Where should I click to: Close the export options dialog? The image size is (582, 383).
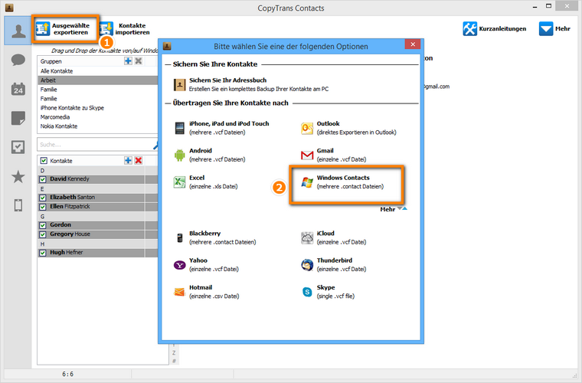point(412,44)
